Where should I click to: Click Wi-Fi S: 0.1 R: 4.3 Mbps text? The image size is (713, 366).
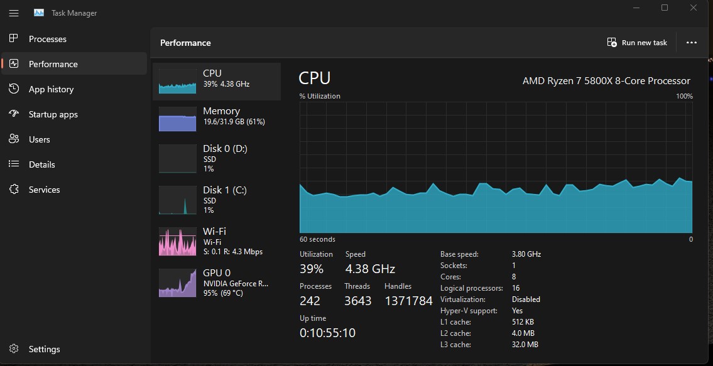pos(233,251)
